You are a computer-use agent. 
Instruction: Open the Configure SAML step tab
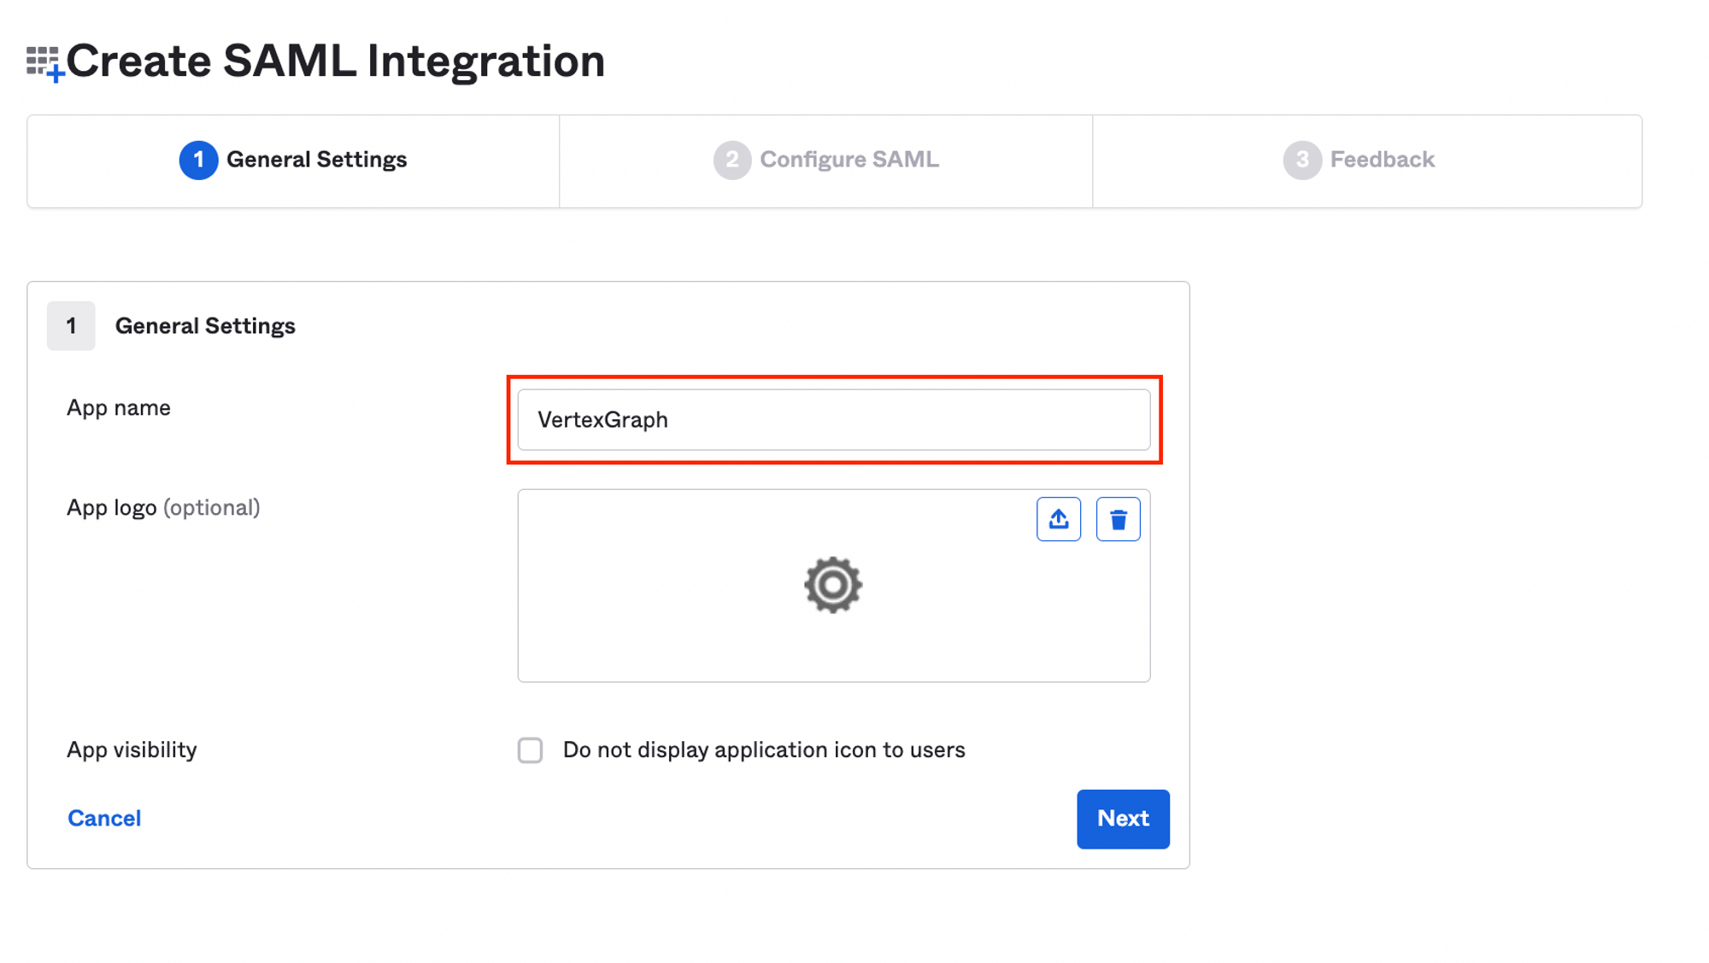point(825,160)
